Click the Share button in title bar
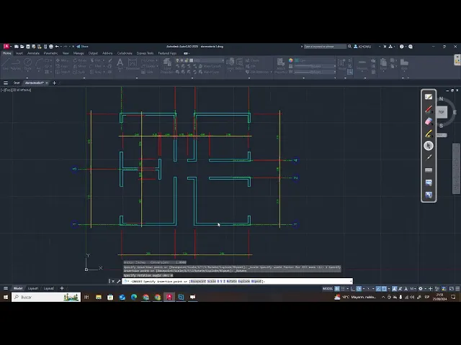461x345 pixels. pyautogui.click(x=82, y=46)
